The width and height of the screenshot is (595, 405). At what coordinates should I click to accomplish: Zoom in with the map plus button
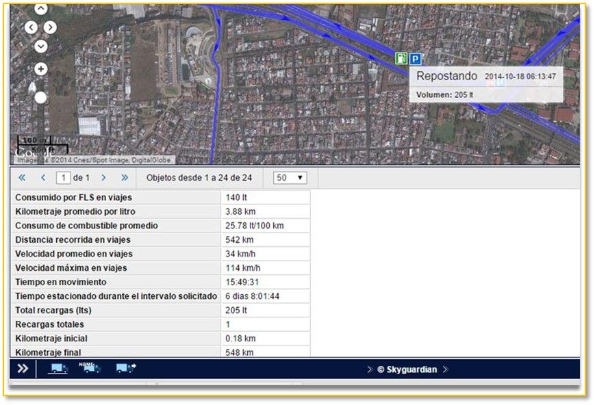coord(40,69)
